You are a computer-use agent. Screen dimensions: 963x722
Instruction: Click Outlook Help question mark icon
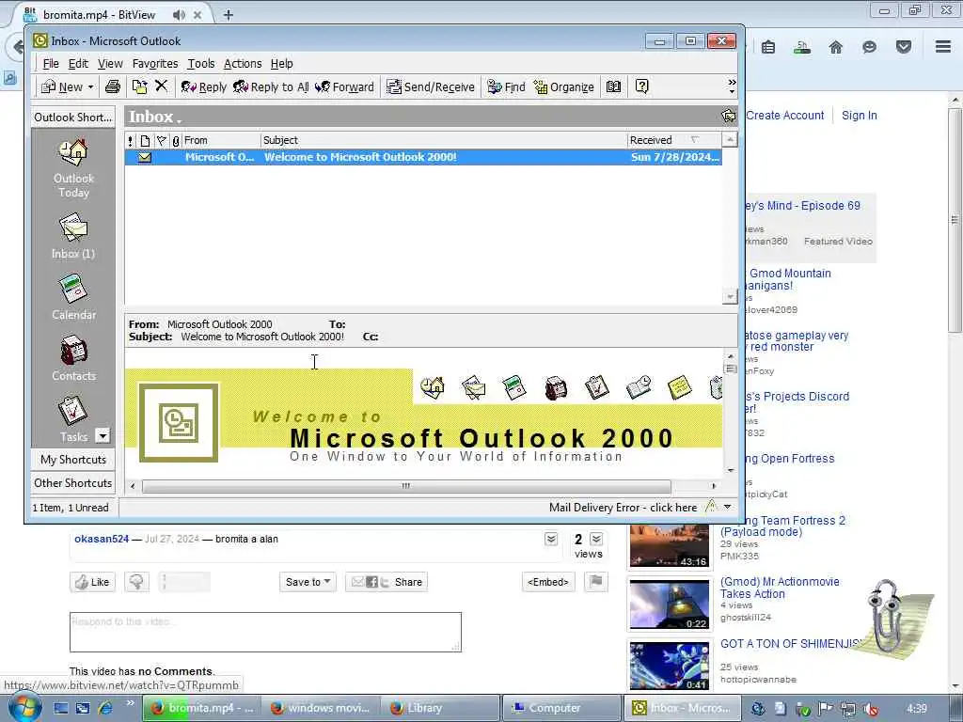[641, 86]
